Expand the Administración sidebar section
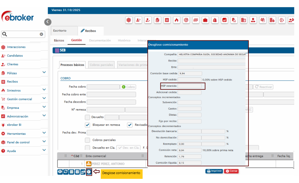299x183 pixels. [44, 116]
